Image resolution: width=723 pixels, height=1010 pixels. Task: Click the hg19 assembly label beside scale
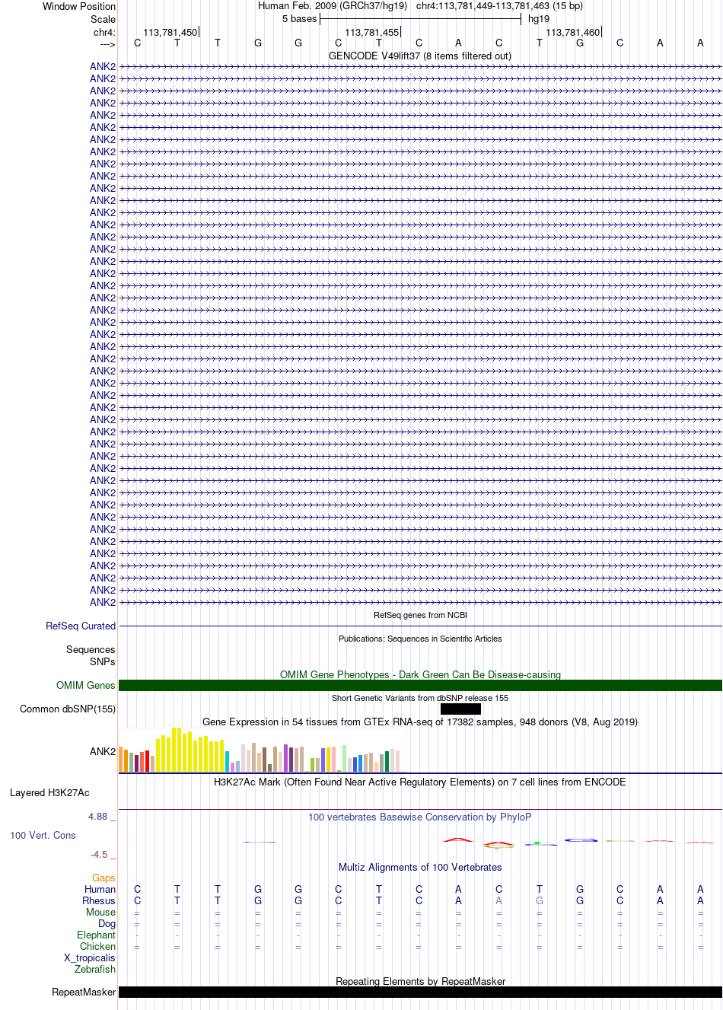click(539, 19)
